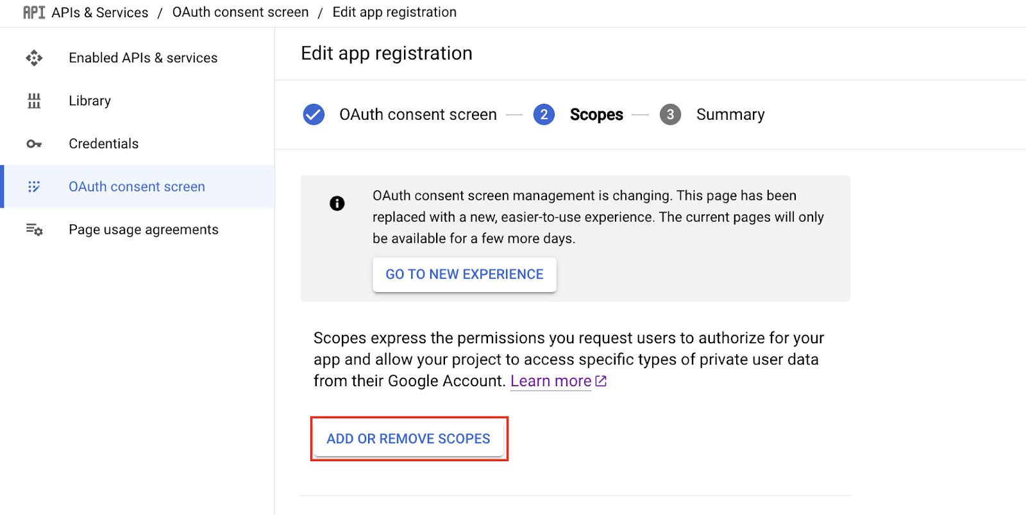The width and height of the screenshot is (1026, 515).
Task: Select the step 3 circle for Summary
Action: [x=670, y=115]
